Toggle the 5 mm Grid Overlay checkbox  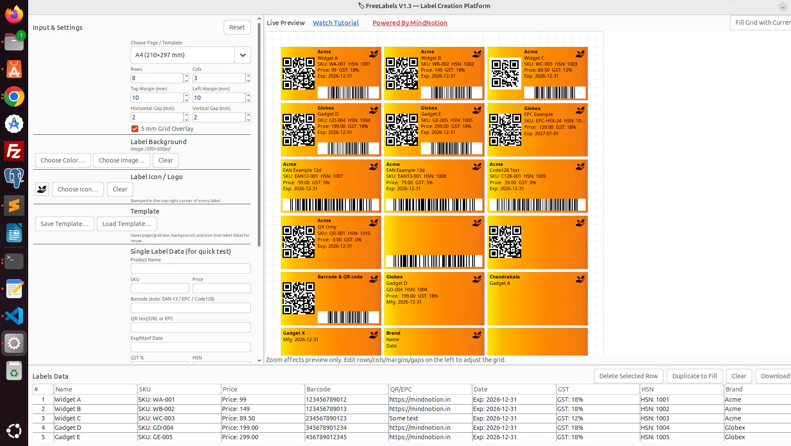tap(135, 129)
